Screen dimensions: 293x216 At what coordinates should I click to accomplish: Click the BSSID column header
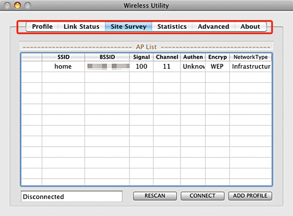tap(107, 57)
